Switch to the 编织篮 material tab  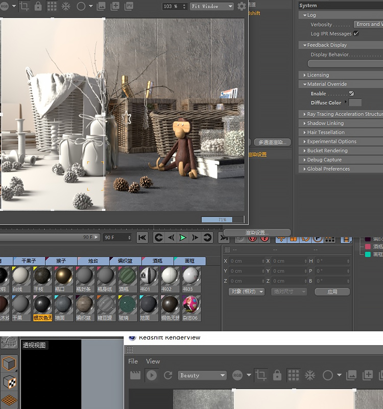coord(125,261)
